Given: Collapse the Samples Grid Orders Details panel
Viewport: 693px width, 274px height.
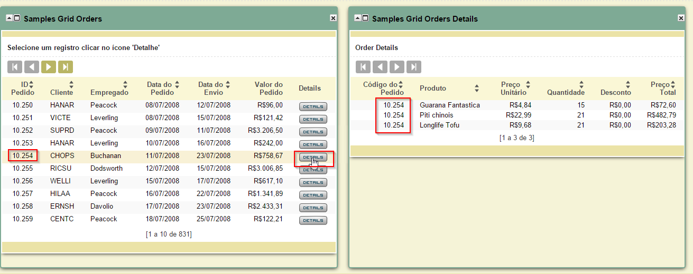Looking at the screenshot, I should point(357,18).
